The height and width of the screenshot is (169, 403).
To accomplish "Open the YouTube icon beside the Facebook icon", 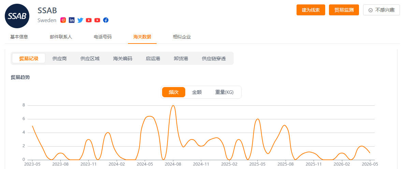I will [97, 20].
